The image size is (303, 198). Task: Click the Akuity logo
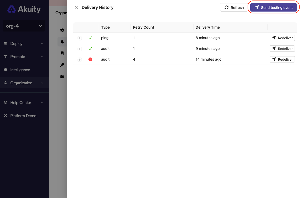click(24, 9)
